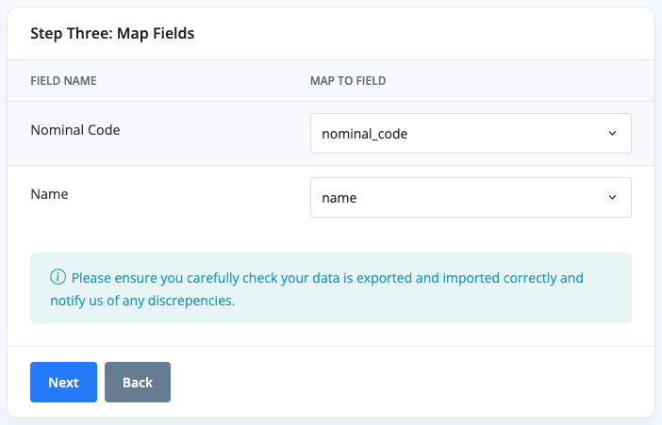Image resolution: width=662 pixels, height=425 pixels.
Task: Click the FIELD NAME column header
Action: click(x=63, y=81)
